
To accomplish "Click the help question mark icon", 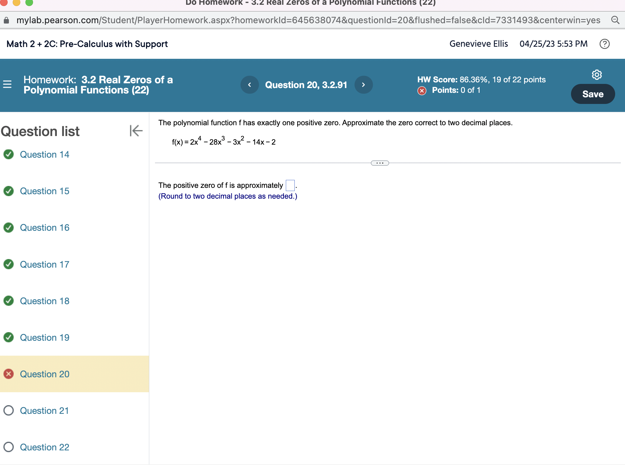I will 605,44.
